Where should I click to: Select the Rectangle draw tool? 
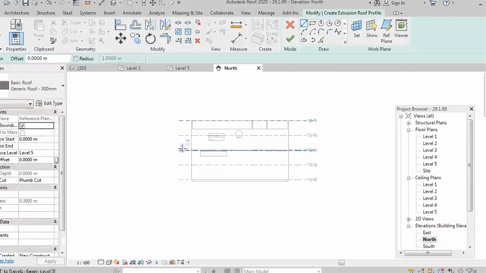pos(312,24)
